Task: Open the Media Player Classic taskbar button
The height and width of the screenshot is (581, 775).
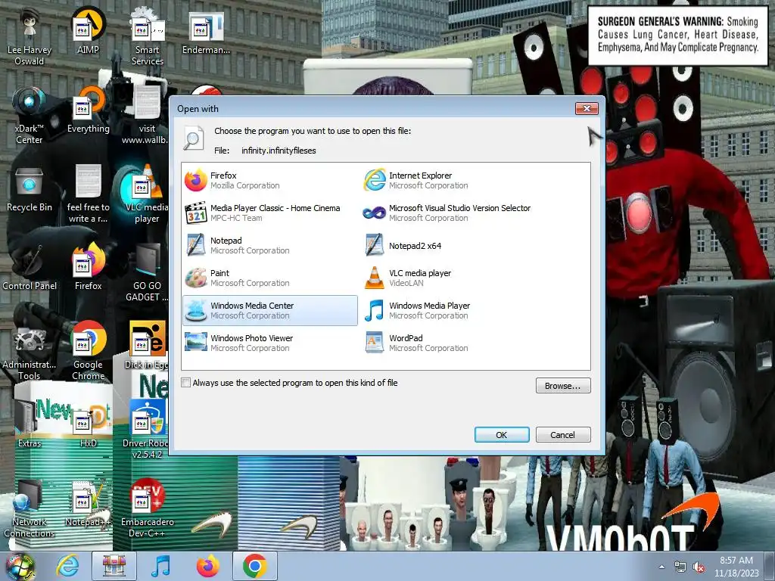Action: (x=114, y=566)
